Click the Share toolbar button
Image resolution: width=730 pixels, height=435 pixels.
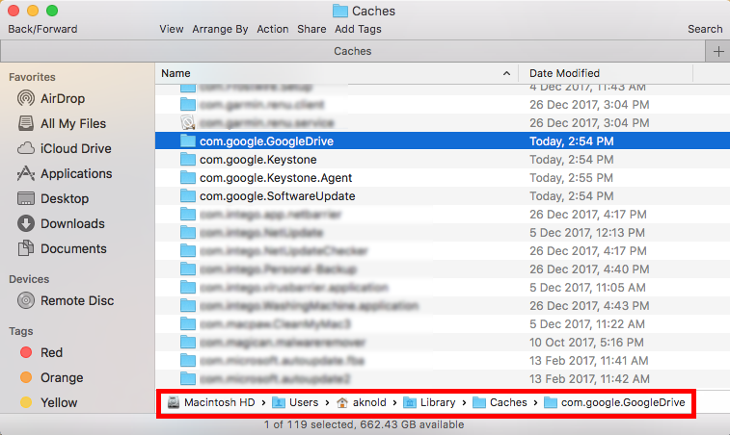coord(311,29)
